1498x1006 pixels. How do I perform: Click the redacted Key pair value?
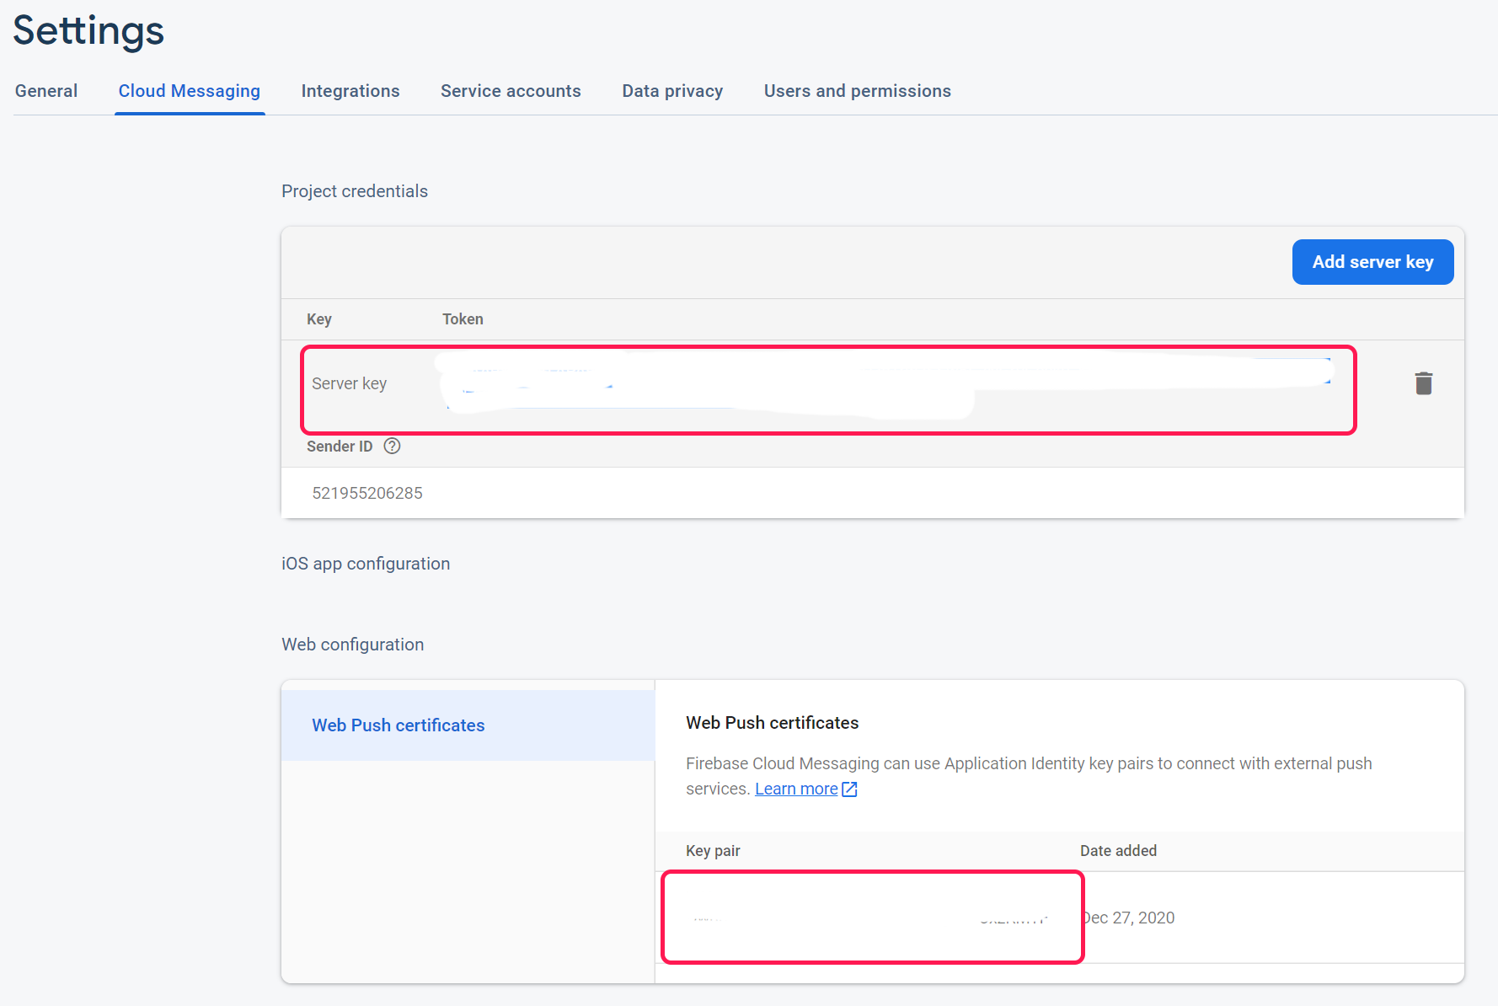[871, 918]
